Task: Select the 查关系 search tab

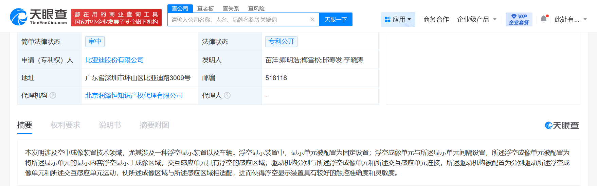Action: 231,8
